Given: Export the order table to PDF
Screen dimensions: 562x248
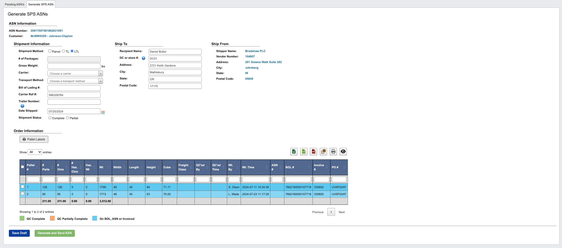Looking at the screenshot, I should pos(313,151).
